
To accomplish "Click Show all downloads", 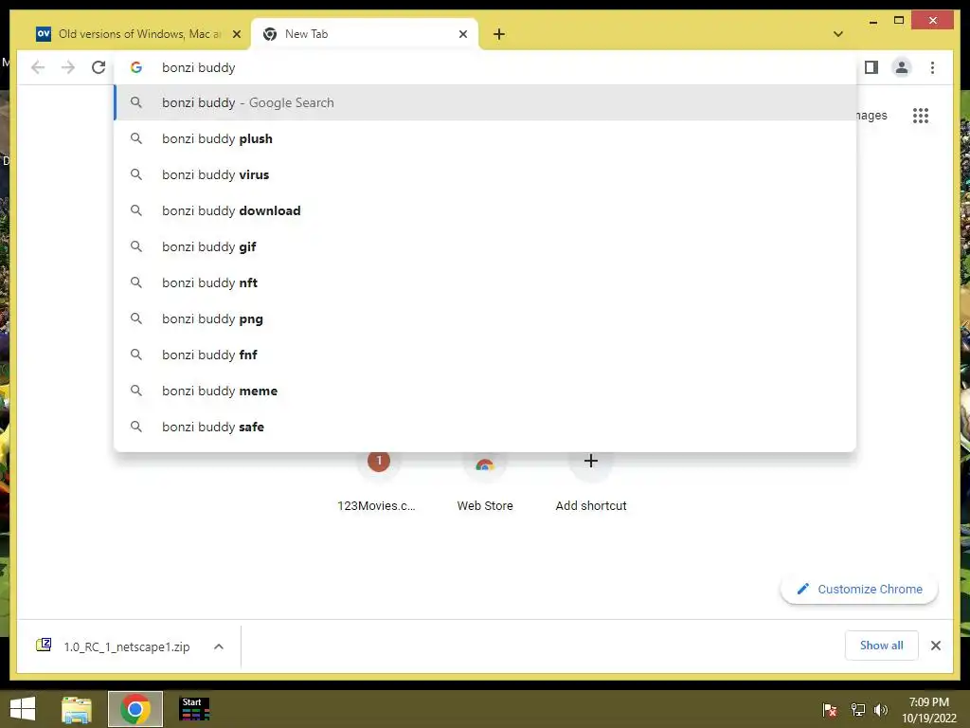I will tap(881, 646).
